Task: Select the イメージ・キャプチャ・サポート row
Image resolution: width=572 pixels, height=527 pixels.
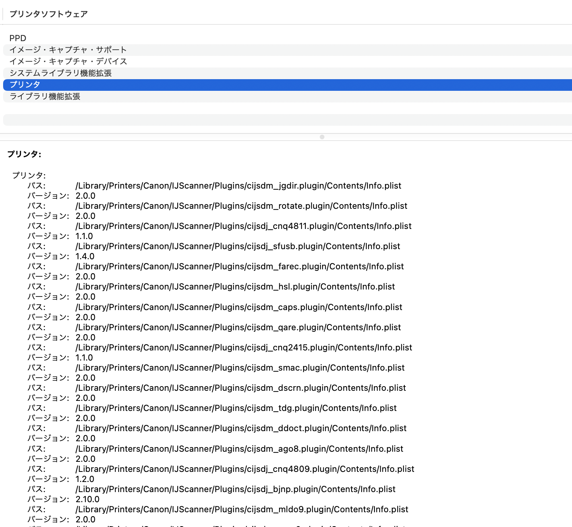Action: [288, 50]
